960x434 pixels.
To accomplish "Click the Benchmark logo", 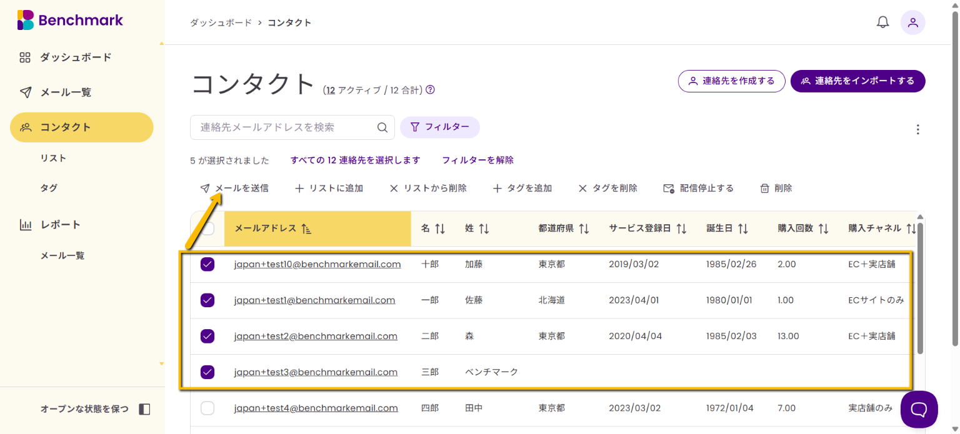I will coord(70,20).
